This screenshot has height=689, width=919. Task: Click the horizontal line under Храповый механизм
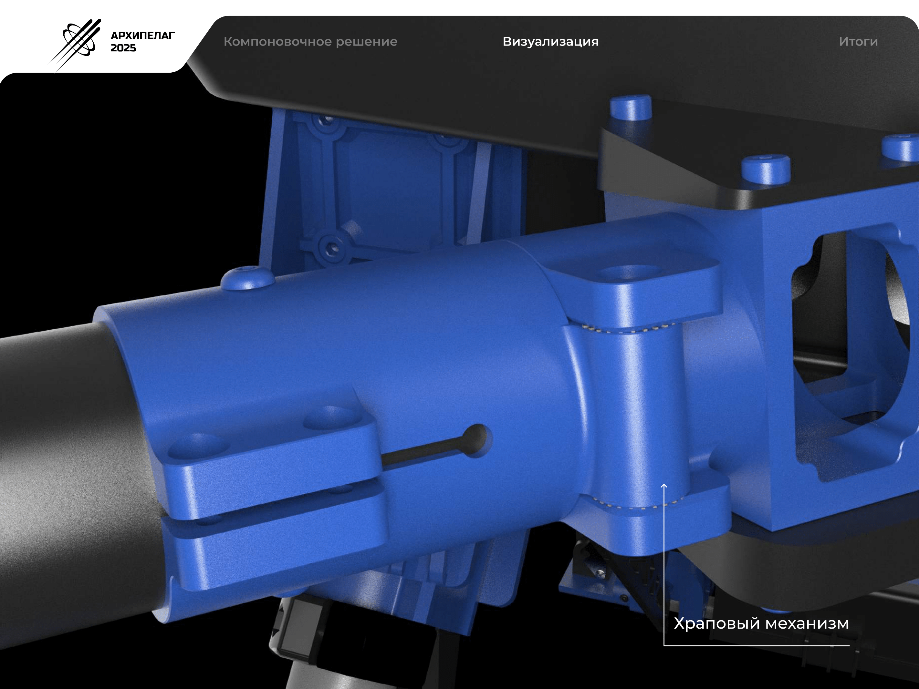756,645
